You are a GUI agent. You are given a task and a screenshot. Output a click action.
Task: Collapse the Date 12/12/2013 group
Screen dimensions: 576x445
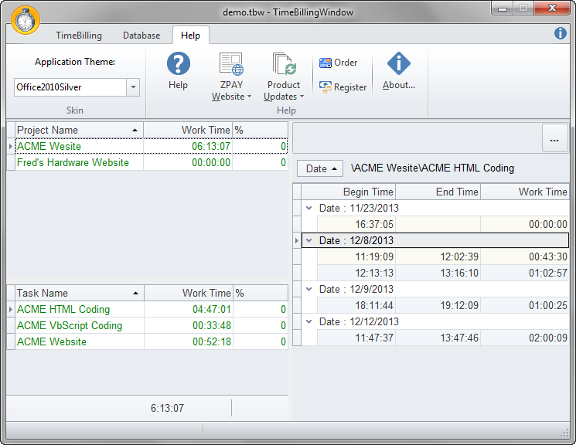tap(309, 321)
